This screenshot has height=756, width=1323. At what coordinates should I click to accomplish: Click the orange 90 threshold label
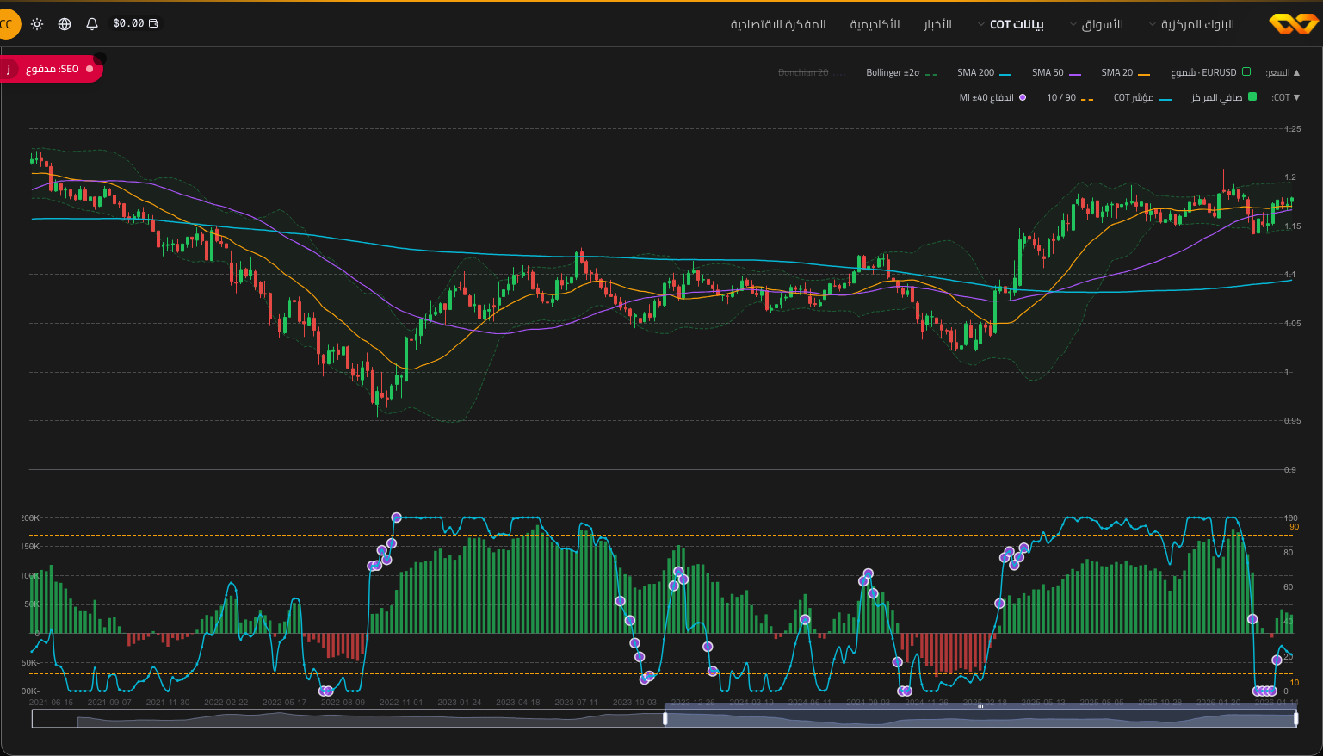click(x=1294, y=527)
